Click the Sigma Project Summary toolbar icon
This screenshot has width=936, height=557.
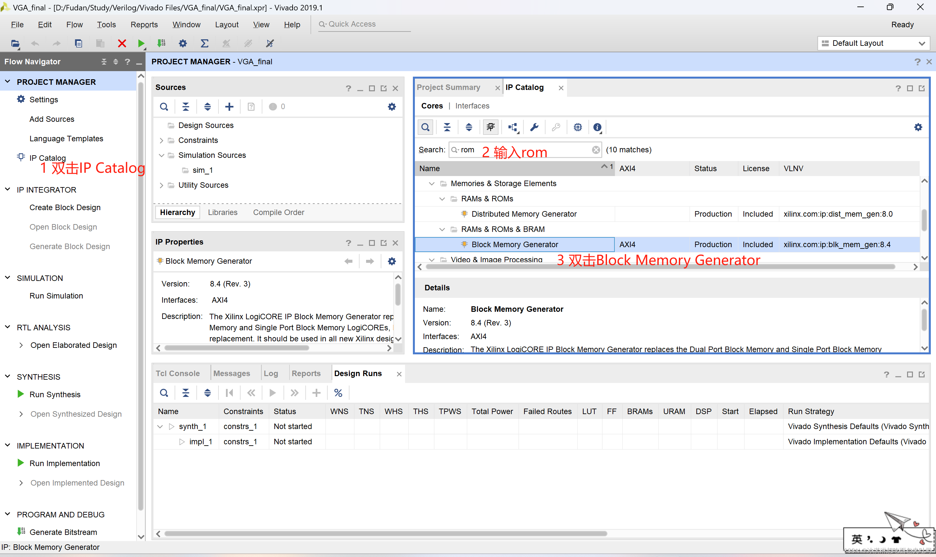tap(204, 44)
